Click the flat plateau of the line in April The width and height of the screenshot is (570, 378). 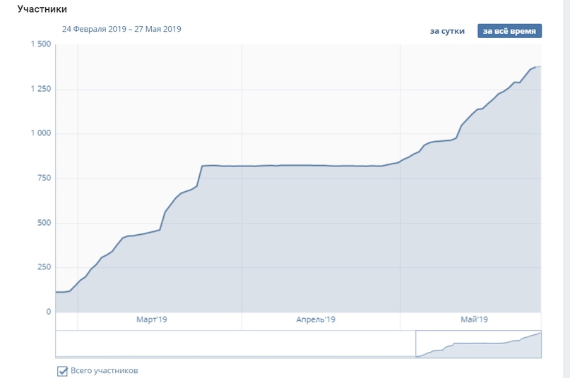pyautogui.click(x=318, y=165)
